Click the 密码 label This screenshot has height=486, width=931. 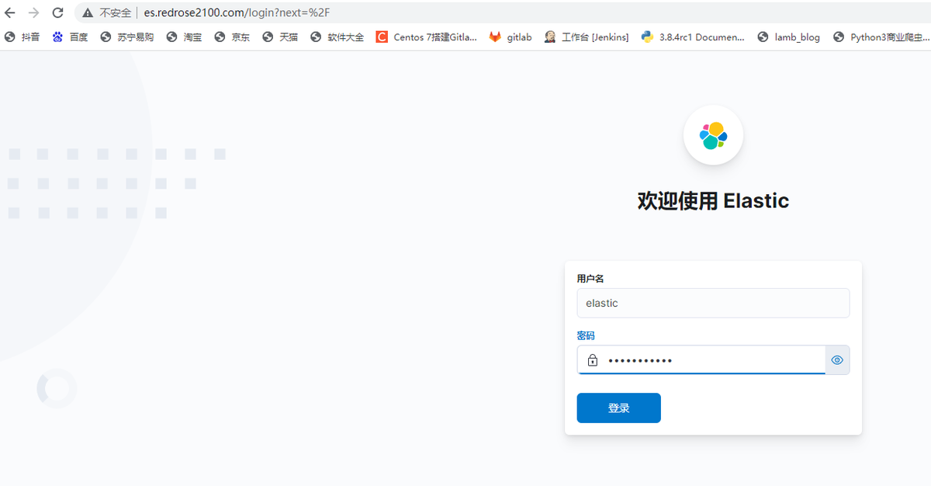click(586, 335)
